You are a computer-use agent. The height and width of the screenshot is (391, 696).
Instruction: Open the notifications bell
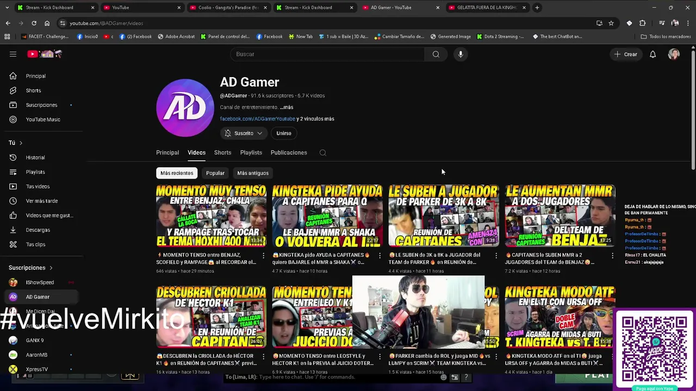click(x=653, y=54)
